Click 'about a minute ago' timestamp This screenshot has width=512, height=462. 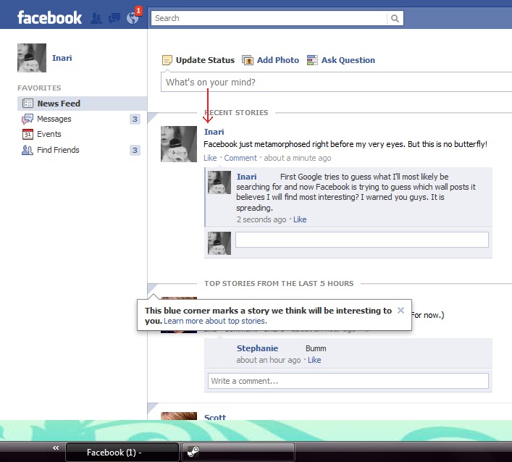click(x=298, y=158)
